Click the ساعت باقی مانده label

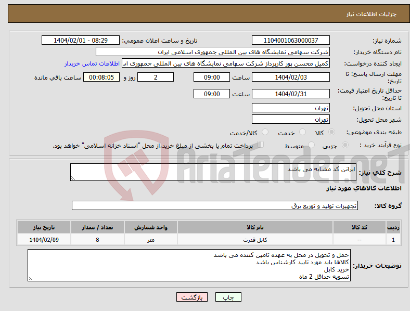click(58, 77)
